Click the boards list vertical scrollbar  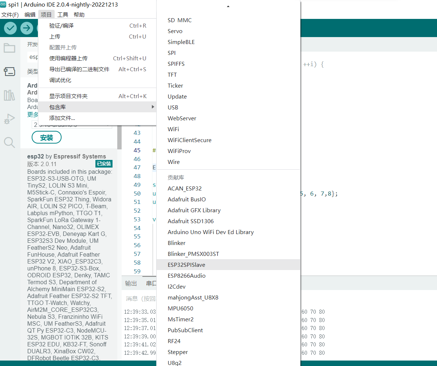click(119, 138)
